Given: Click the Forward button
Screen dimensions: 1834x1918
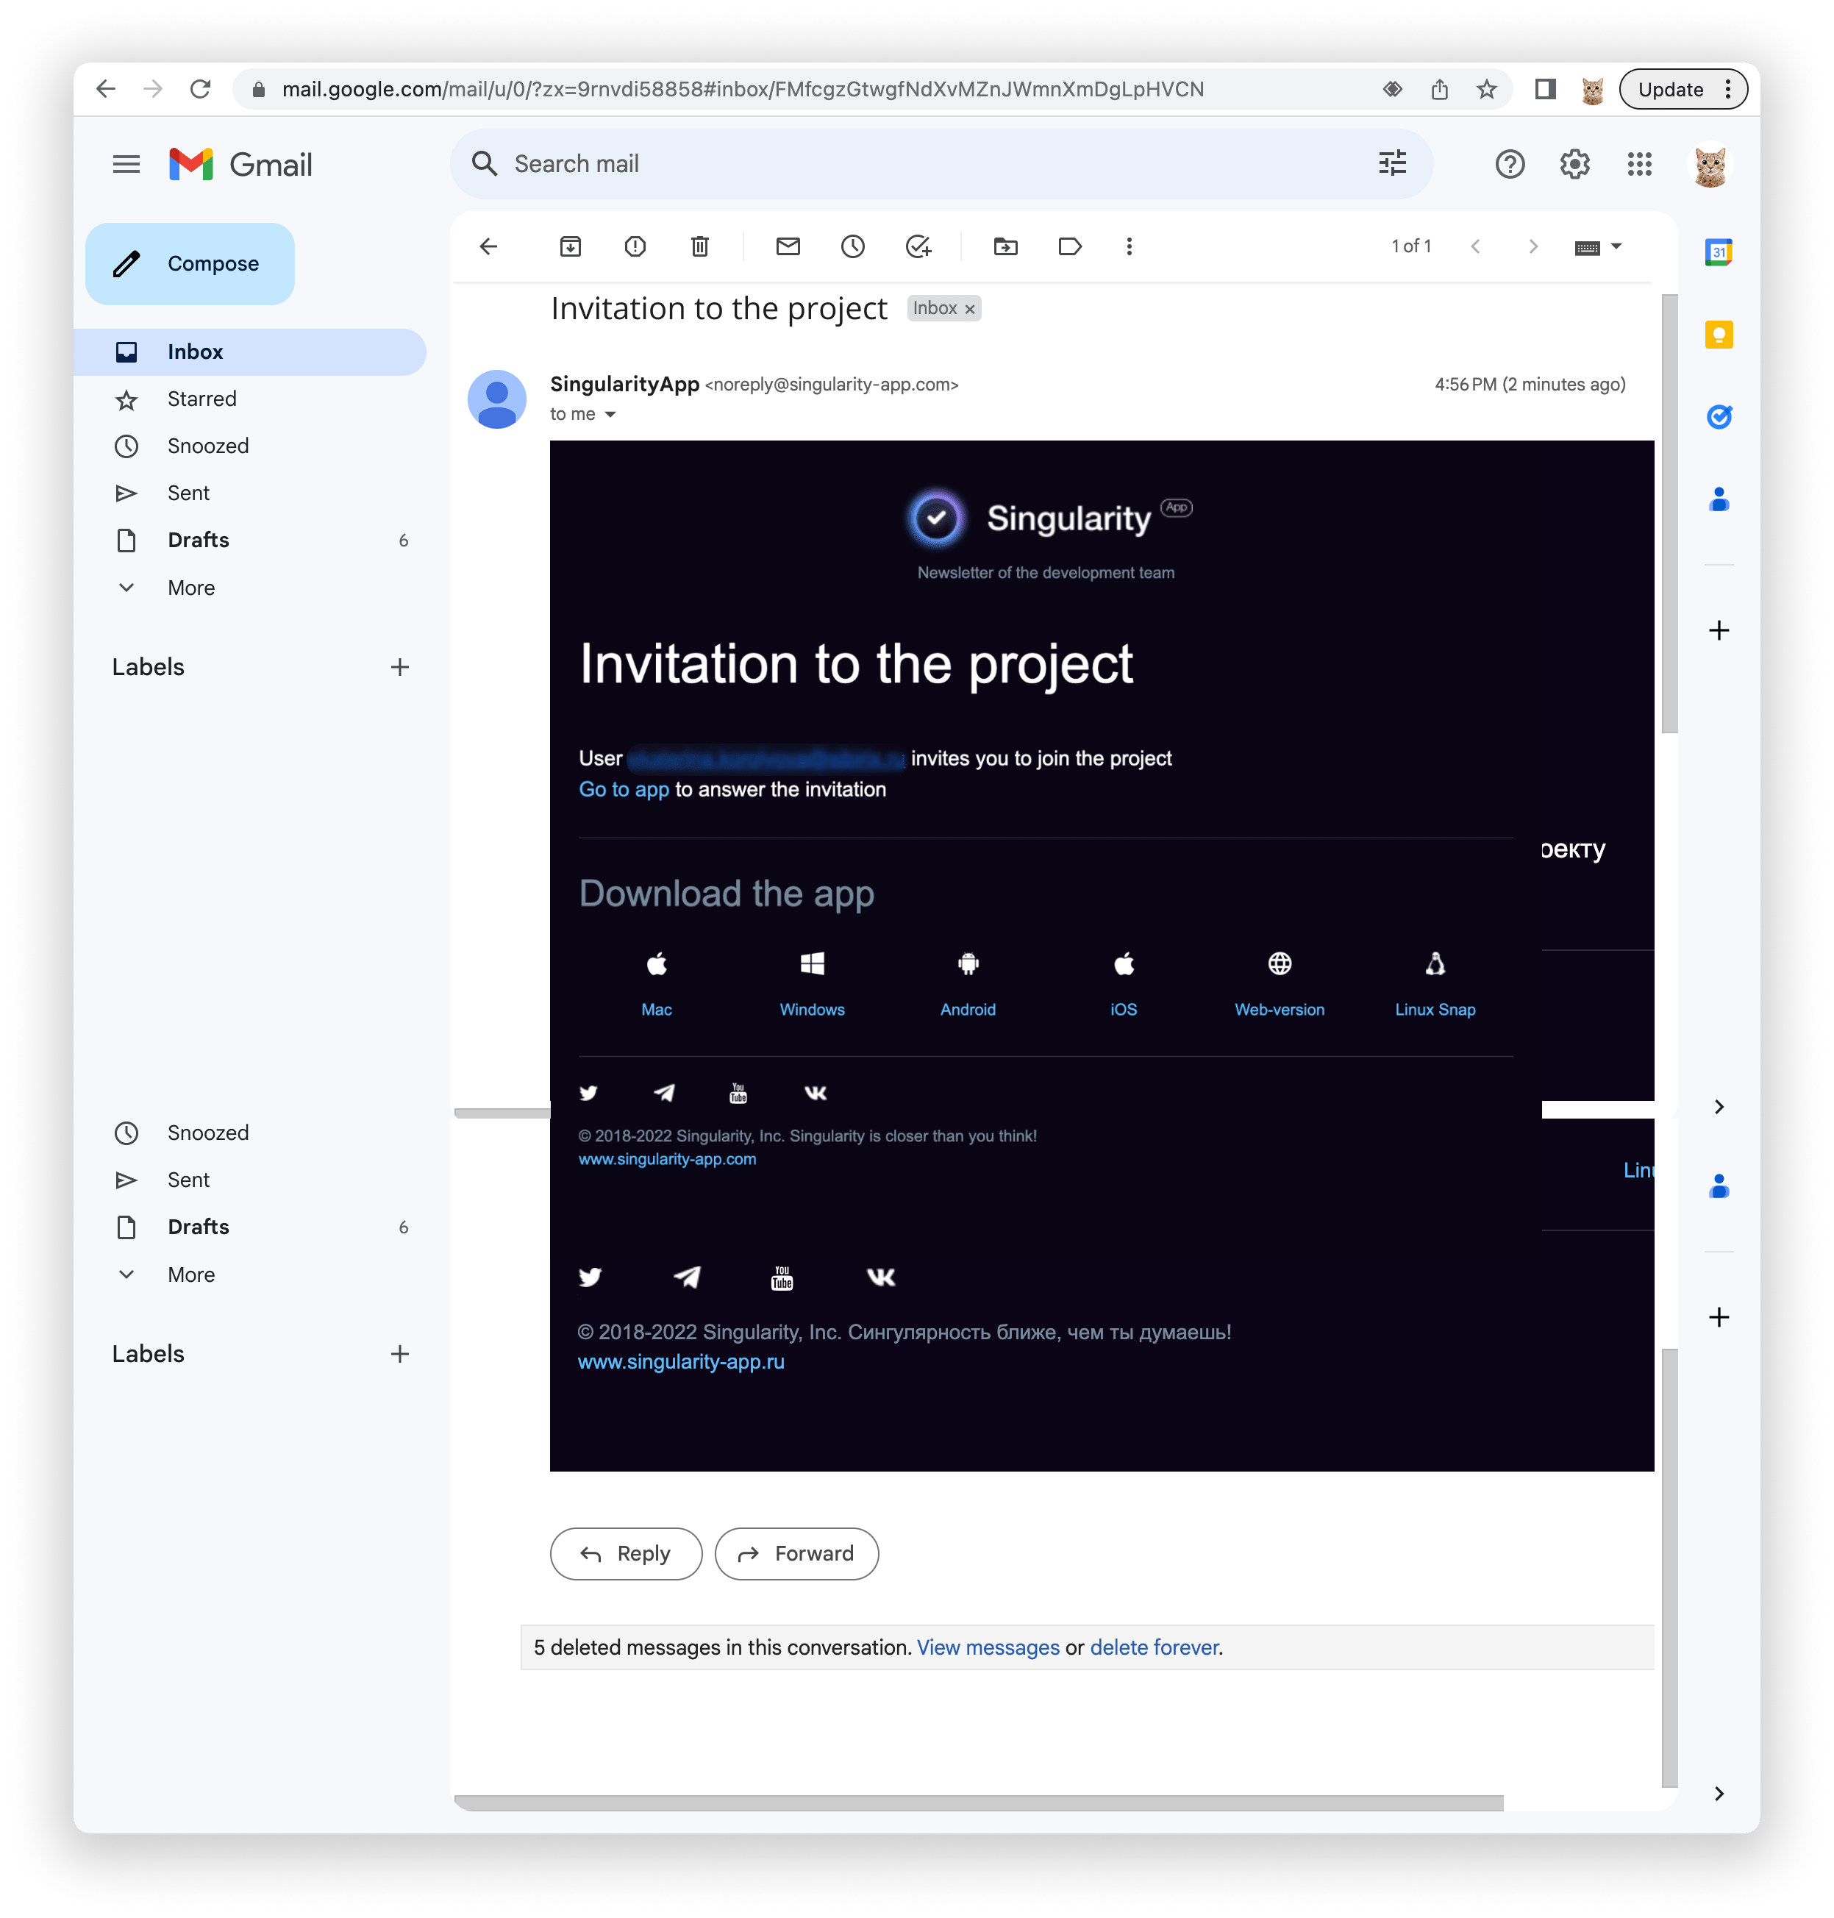Looking at the screenshot, I should [796, 1552].
